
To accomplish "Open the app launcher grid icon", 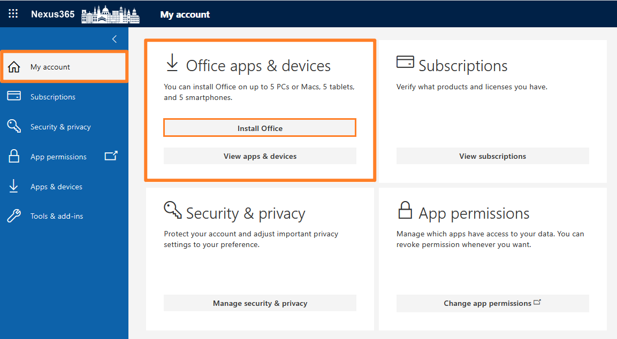I will (13, 14).
